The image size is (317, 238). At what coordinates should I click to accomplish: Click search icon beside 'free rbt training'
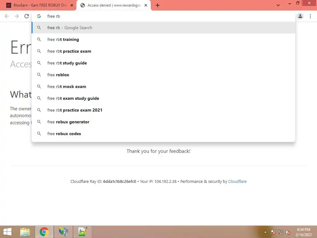39,39
